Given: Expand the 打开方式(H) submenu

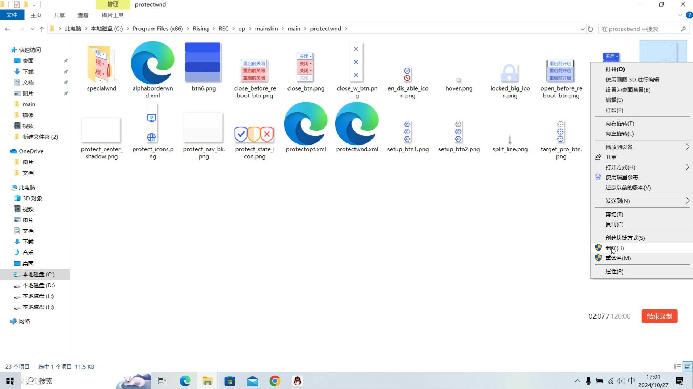Looking at the screenshot, I should pos(642,167).
